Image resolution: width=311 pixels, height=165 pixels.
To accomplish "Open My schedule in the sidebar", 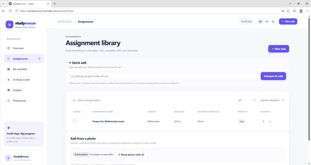I will click(24, 69).
